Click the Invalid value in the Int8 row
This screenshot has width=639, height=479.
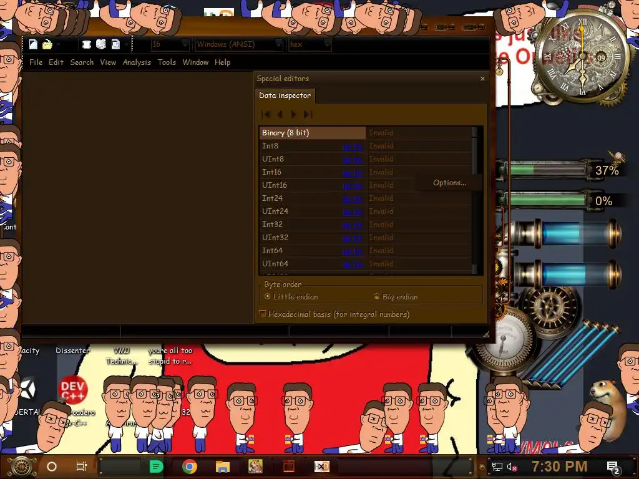point(381,146)
